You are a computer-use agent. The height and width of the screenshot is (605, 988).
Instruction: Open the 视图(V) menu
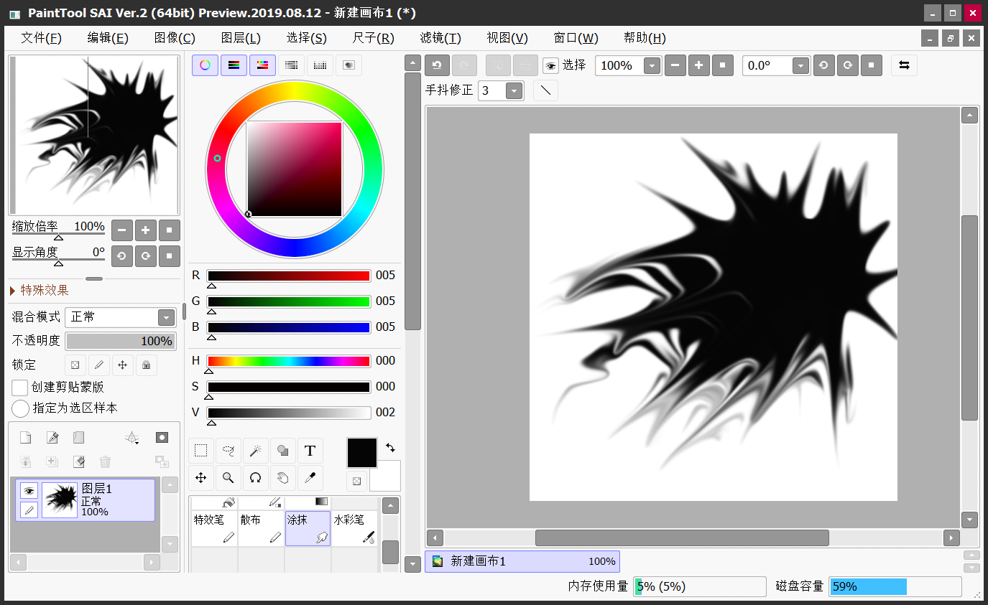(507, 38)
